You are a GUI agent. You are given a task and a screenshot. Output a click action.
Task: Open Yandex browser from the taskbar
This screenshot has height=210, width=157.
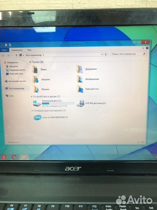click(x=3, y=157)
